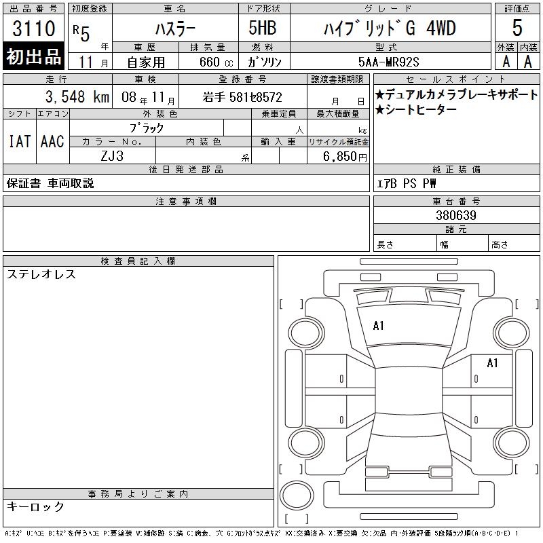Screen dimensions: 543x543
Task: Select equipment エアB PS PW
Action: click(x=406, y=183)
